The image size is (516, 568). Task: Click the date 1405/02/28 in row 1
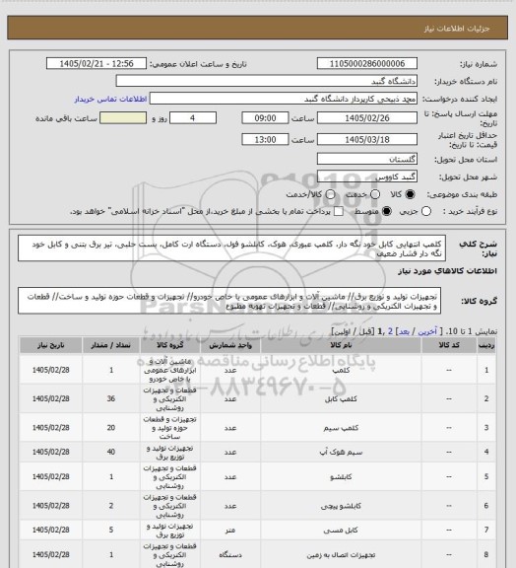(x=50, y=370)
